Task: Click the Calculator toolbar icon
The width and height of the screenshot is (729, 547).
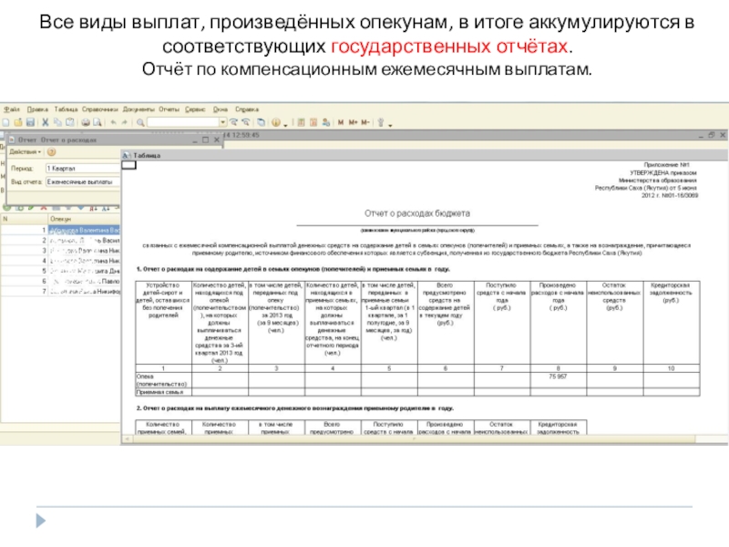Action: coord(302,122)
